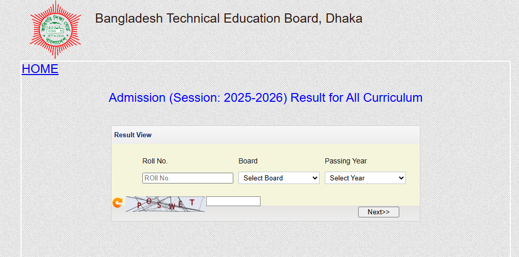
Task: Click the orange captcha refresh icon
Action: [x=118, y=203]
